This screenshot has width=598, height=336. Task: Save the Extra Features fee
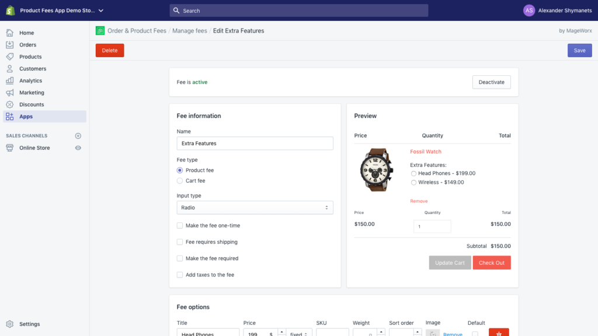[579, 50]
